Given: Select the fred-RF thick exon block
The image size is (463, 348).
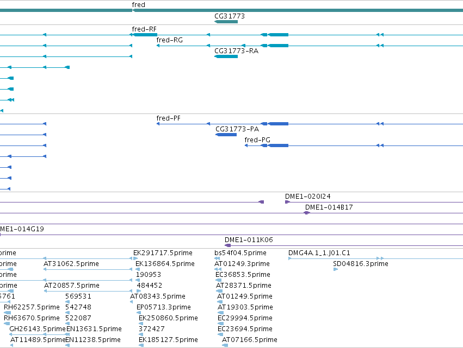Looking at the screenshot, I should [145, 35].
